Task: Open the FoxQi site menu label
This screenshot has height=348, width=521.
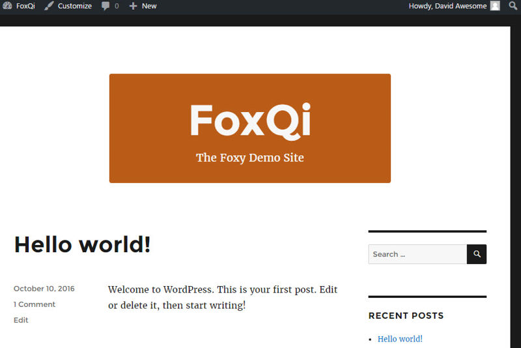Action: [25, 6]
